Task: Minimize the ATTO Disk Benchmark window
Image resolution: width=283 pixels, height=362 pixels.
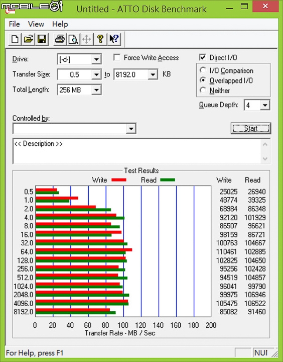Action: point(229,8)
